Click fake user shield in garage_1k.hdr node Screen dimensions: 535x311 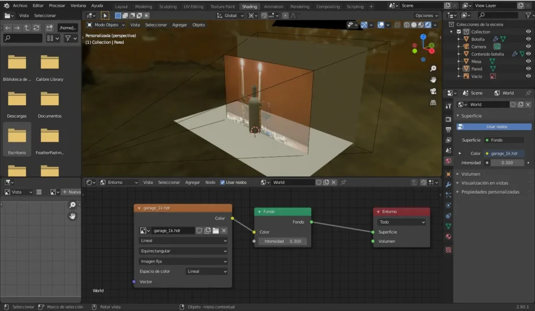coord(199,231)
